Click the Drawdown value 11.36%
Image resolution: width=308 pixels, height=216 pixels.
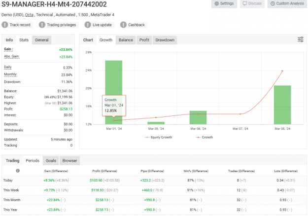tap(67, 82)
